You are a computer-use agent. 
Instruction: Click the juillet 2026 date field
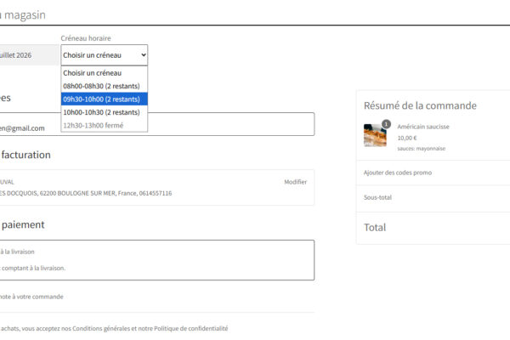[x=29, y=55]
